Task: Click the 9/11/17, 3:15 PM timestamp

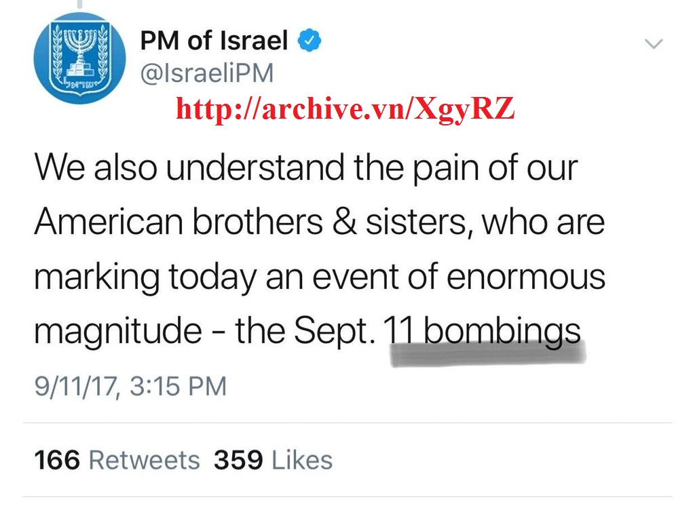Action: point(130,386)
